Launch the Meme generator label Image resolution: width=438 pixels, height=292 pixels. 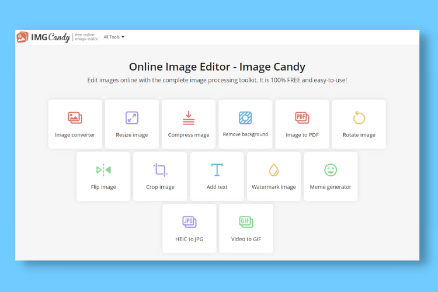click(331, 187)
